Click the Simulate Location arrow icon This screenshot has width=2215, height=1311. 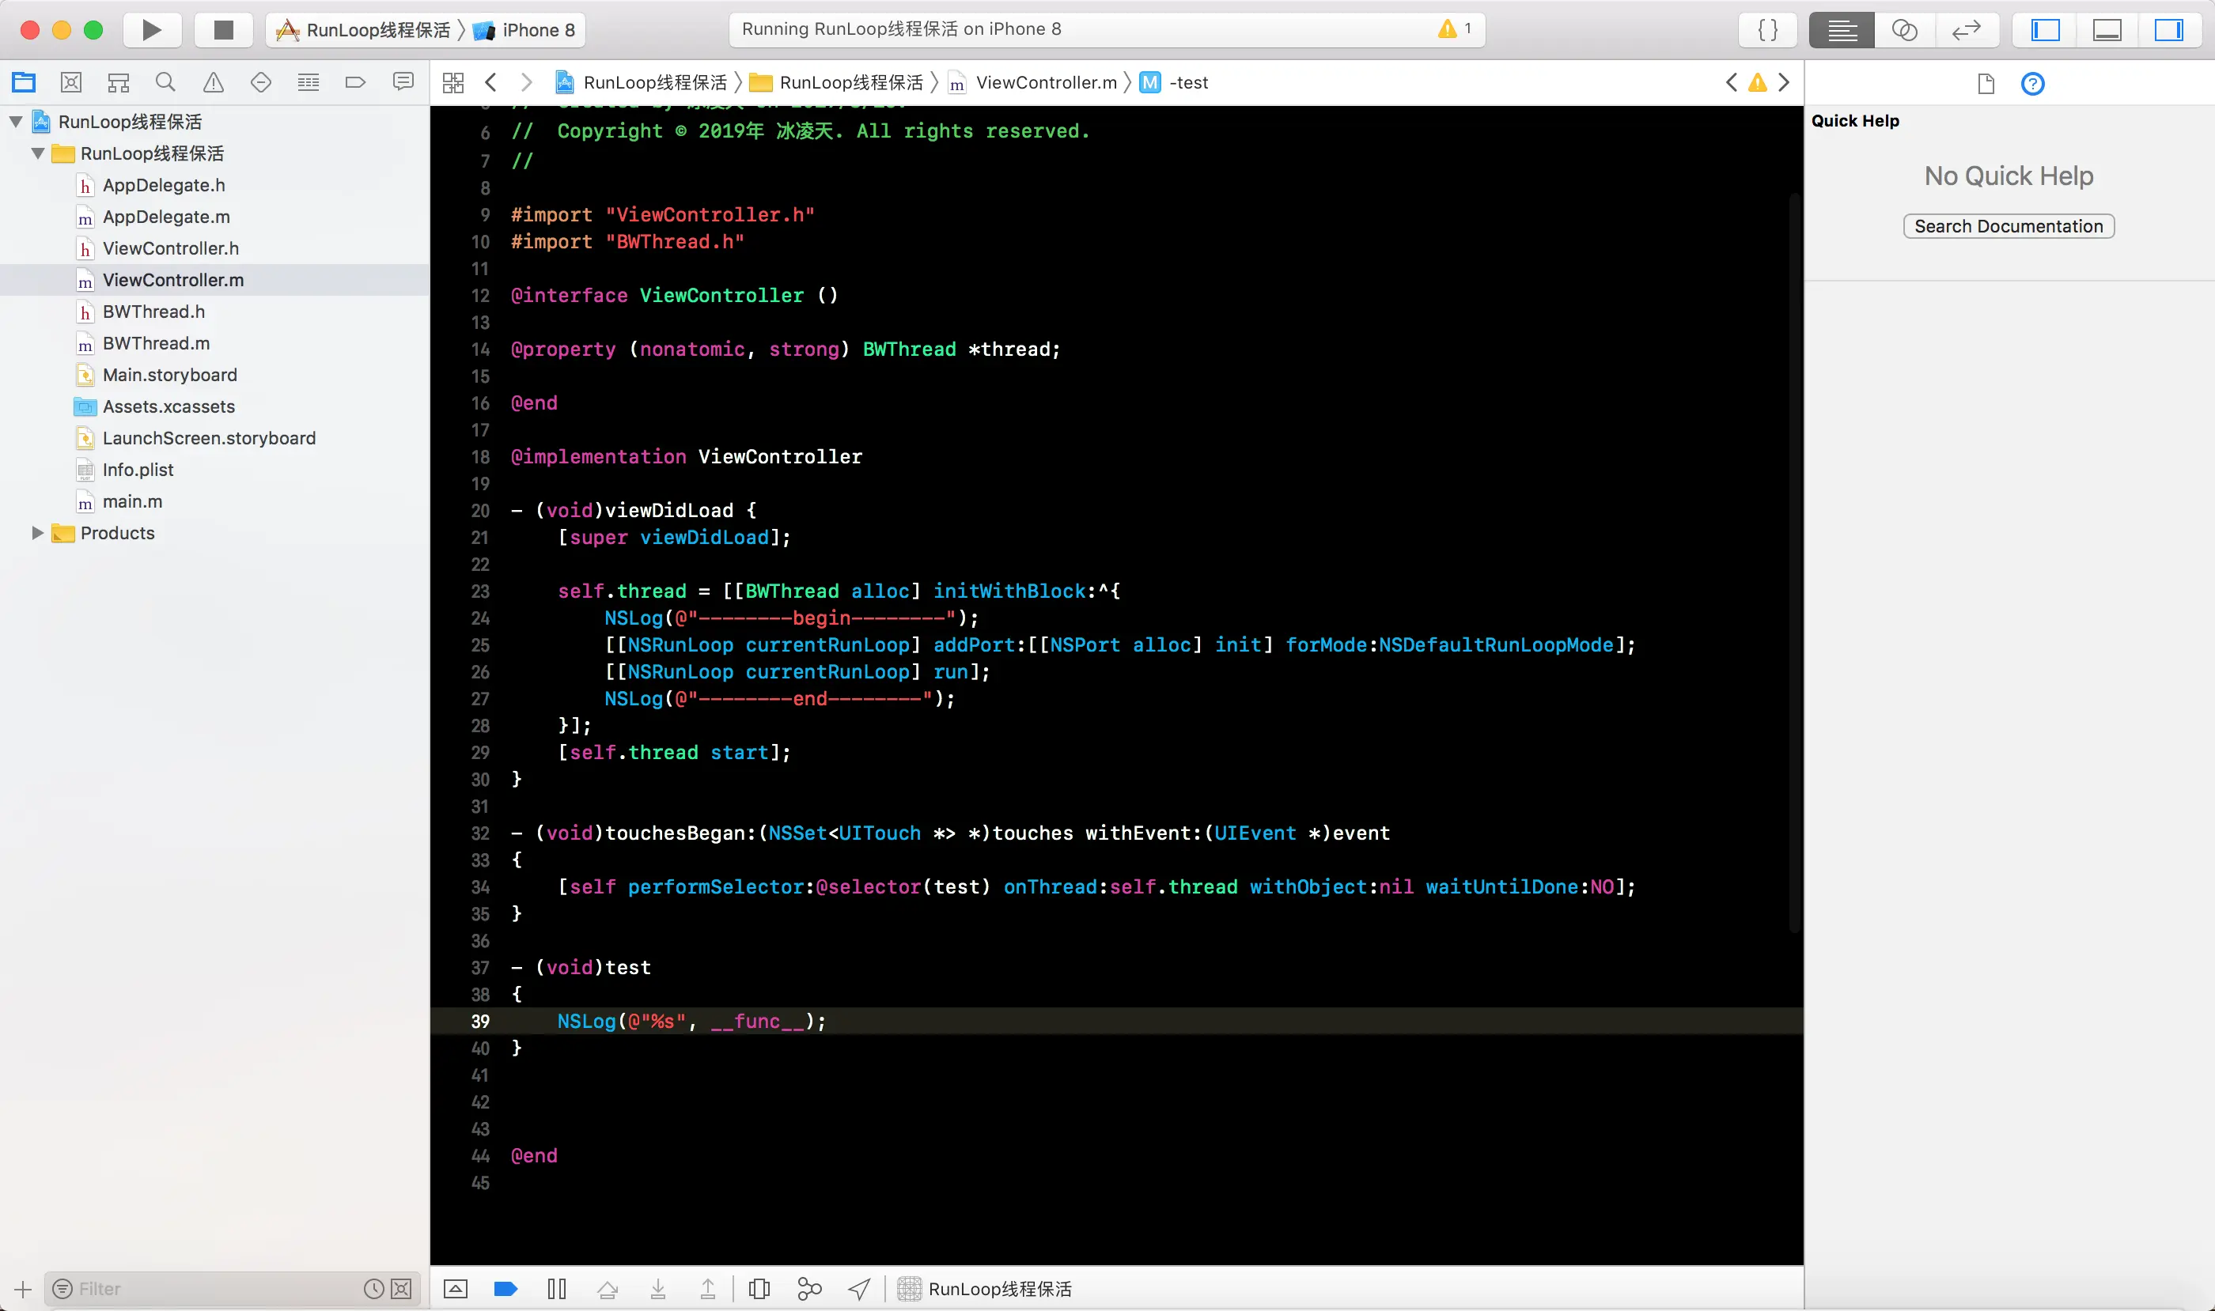point(859,1289)
